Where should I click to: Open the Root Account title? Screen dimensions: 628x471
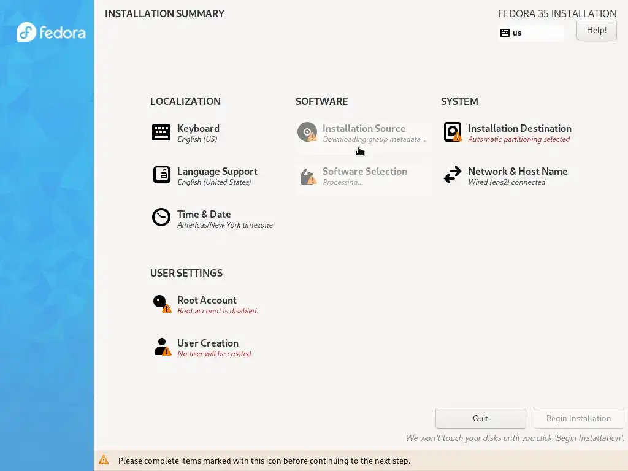click(207, 301)
